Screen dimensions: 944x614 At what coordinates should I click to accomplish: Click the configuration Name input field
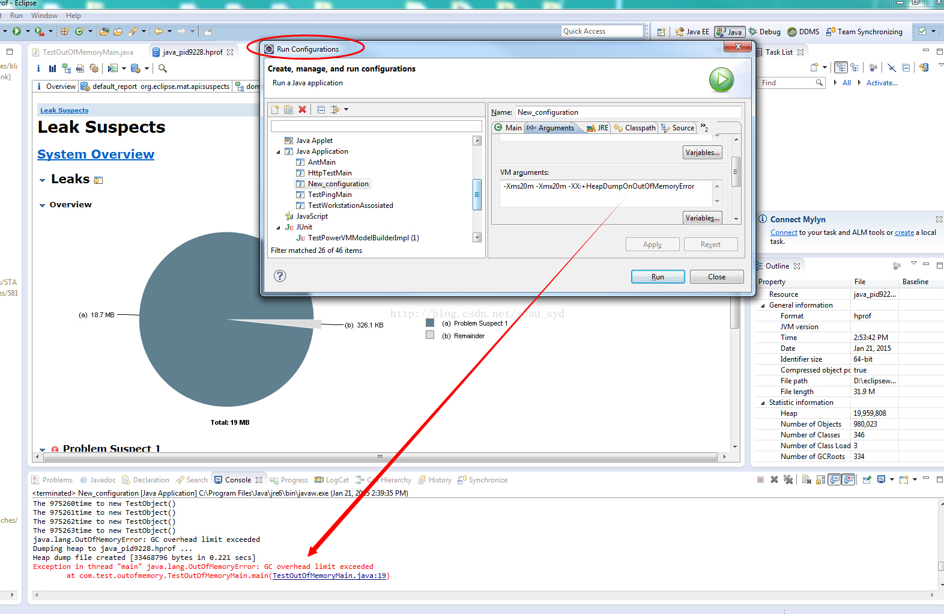tap(628, 112)
